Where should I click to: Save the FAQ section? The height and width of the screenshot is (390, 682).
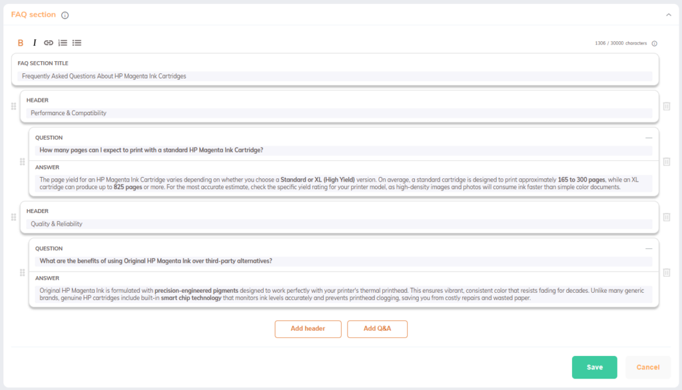click(594, 367)
